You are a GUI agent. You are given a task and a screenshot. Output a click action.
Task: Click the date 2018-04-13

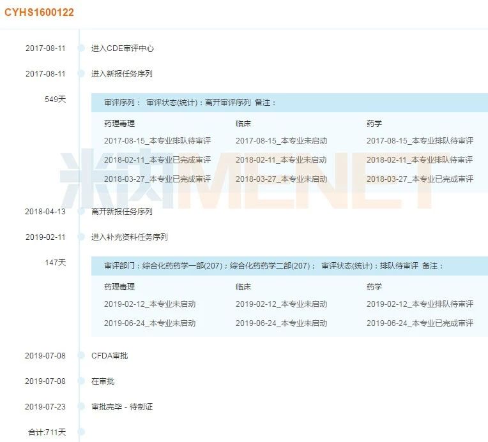pyautogui.click(x=45, y=211)
